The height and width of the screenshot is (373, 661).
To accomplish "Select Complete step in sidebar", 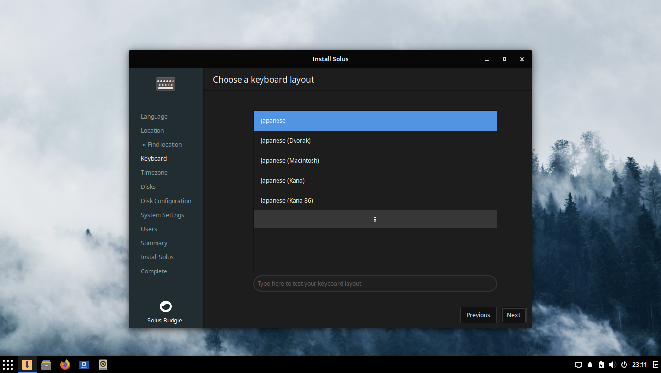I will click(154, 271).
